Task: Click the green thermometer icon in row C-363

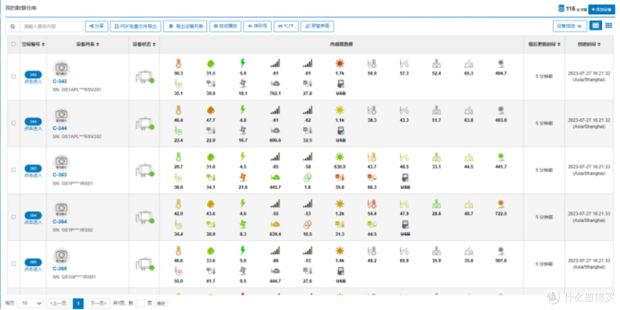Action: [x=179, y=157]
